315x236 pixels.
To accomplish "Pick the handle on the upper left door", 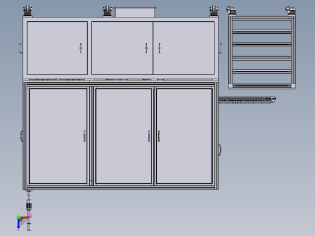I will click(x=81, y=48).
